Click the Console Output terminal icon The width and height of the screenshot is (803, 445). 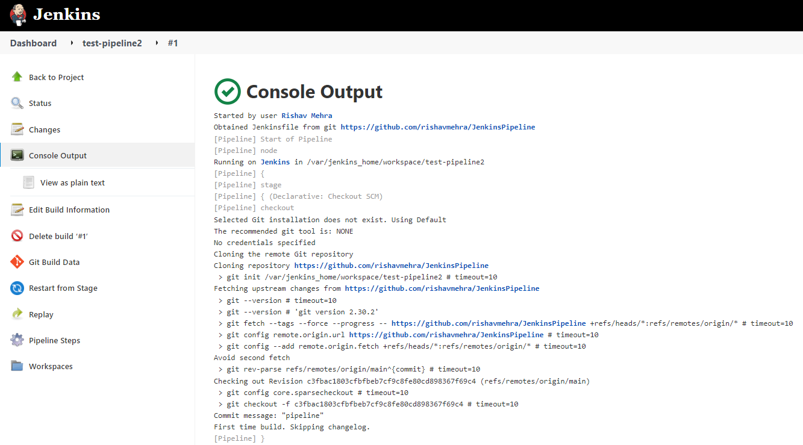[x=17, y=155]
